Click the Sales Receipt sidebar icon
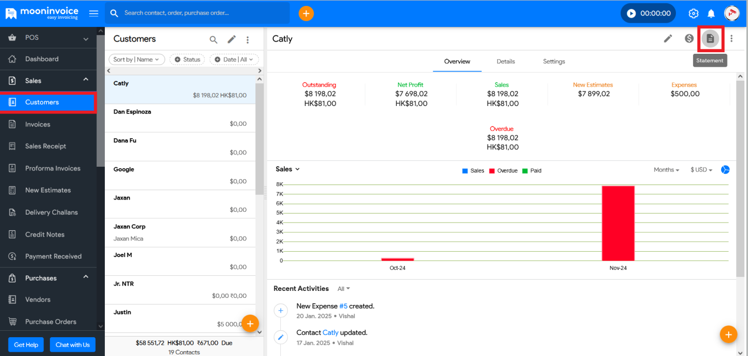 coord(12,146)
